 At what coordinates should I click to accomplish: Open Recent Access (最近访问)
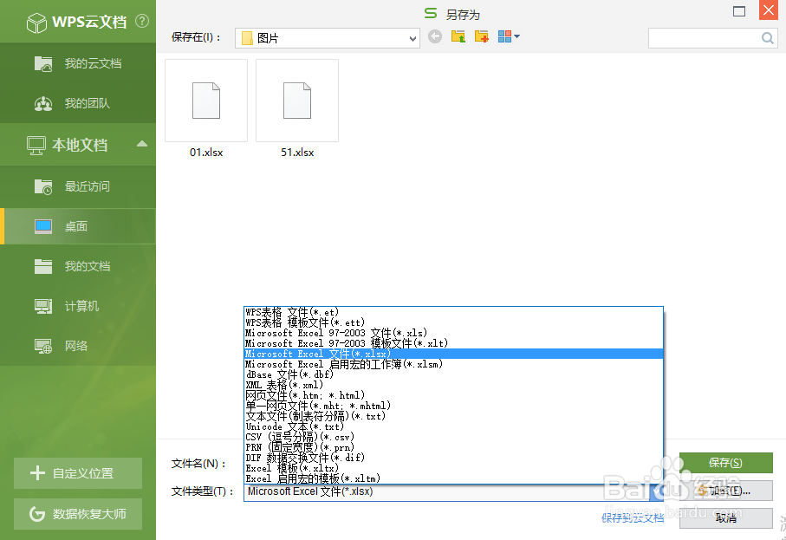[x=78, y=186]
